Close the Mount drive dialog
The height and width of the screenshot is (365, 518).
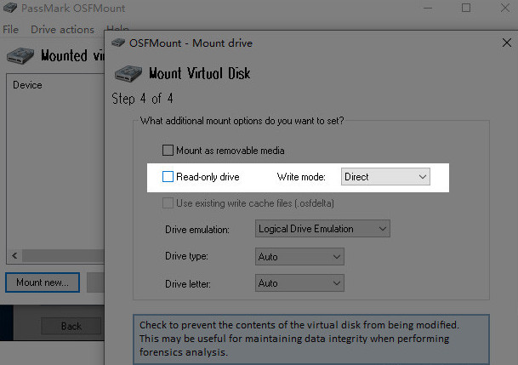pos(506,43)
